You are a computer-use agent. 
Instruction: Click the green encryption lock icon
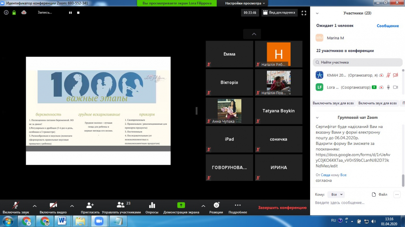click(x=14, y=13)
